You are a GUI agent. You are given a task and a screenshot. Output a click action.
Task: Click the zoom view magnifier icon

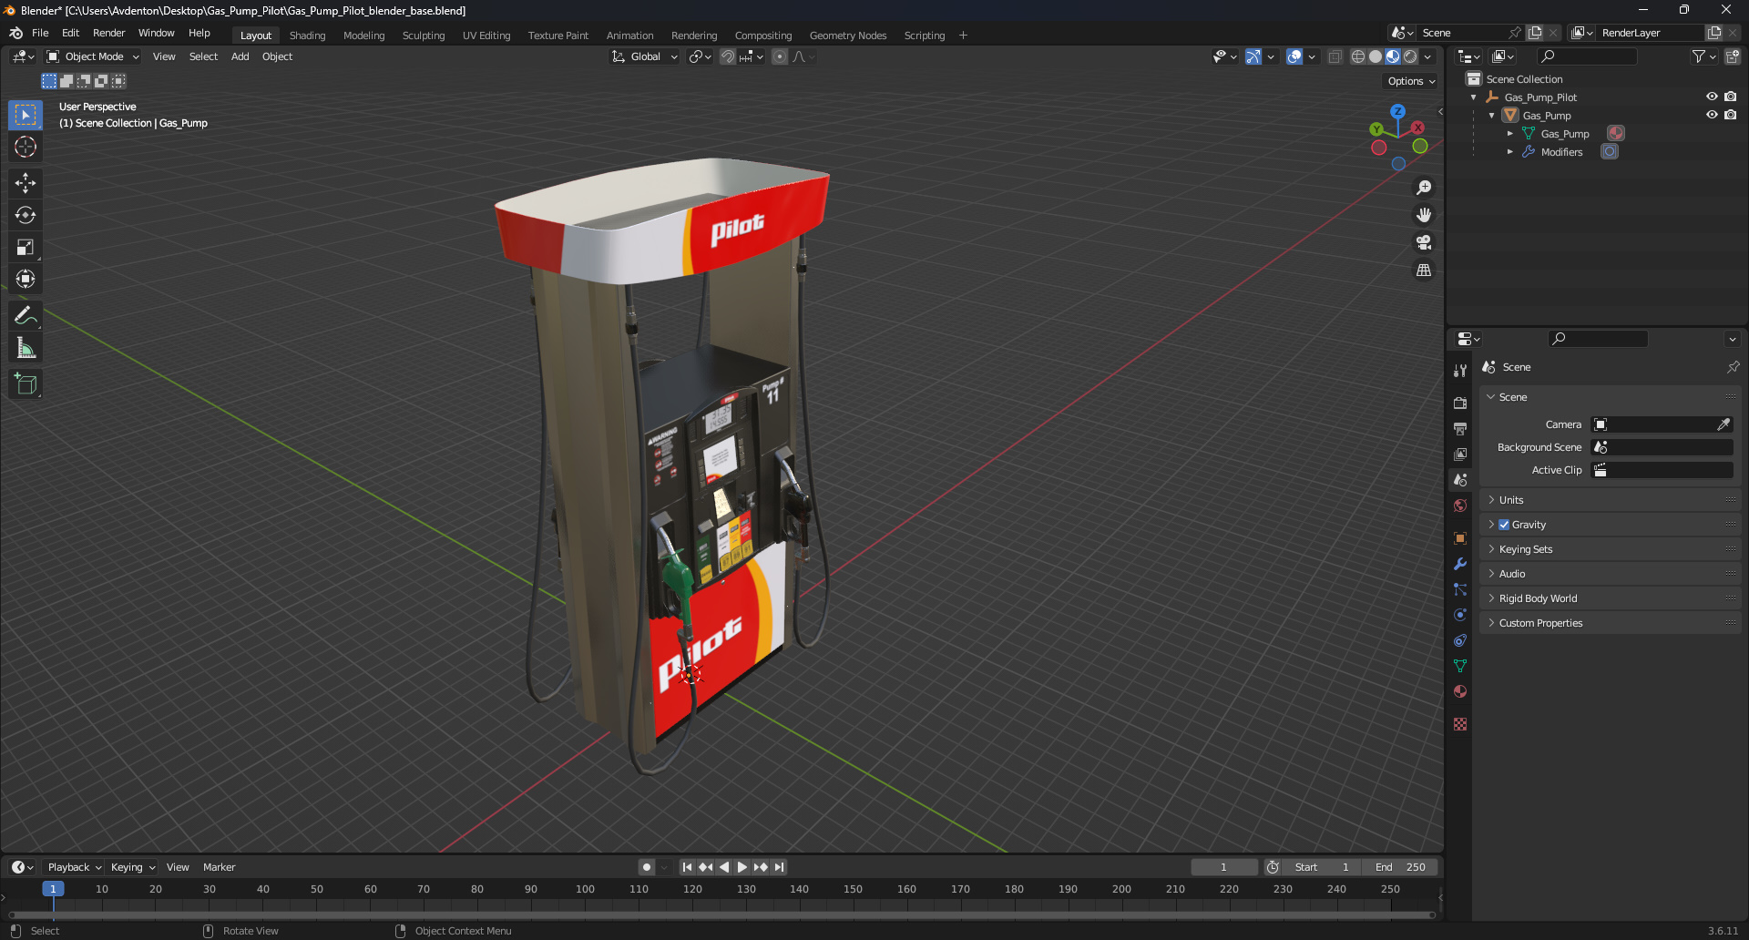tap(1424, 188)
